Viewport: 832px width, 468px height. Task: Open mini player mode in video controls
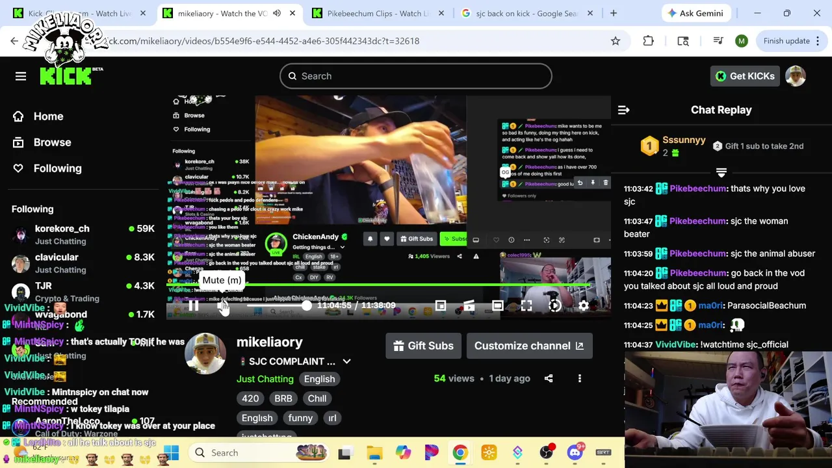click(x=441, y=305)
